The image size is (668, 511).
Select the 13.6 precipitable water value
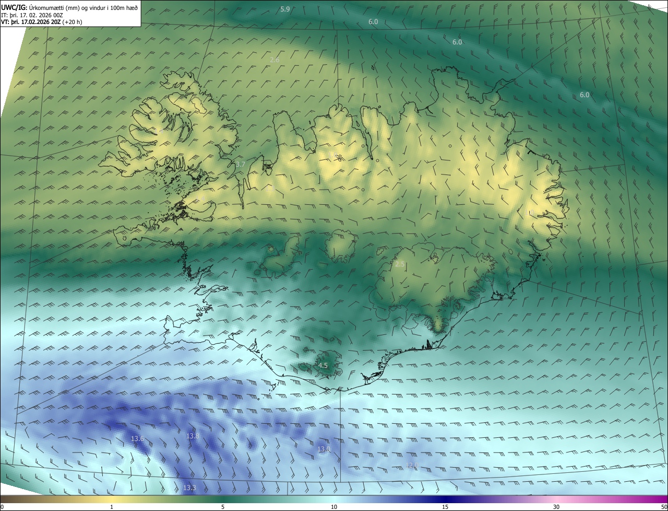tap(137, 439)
